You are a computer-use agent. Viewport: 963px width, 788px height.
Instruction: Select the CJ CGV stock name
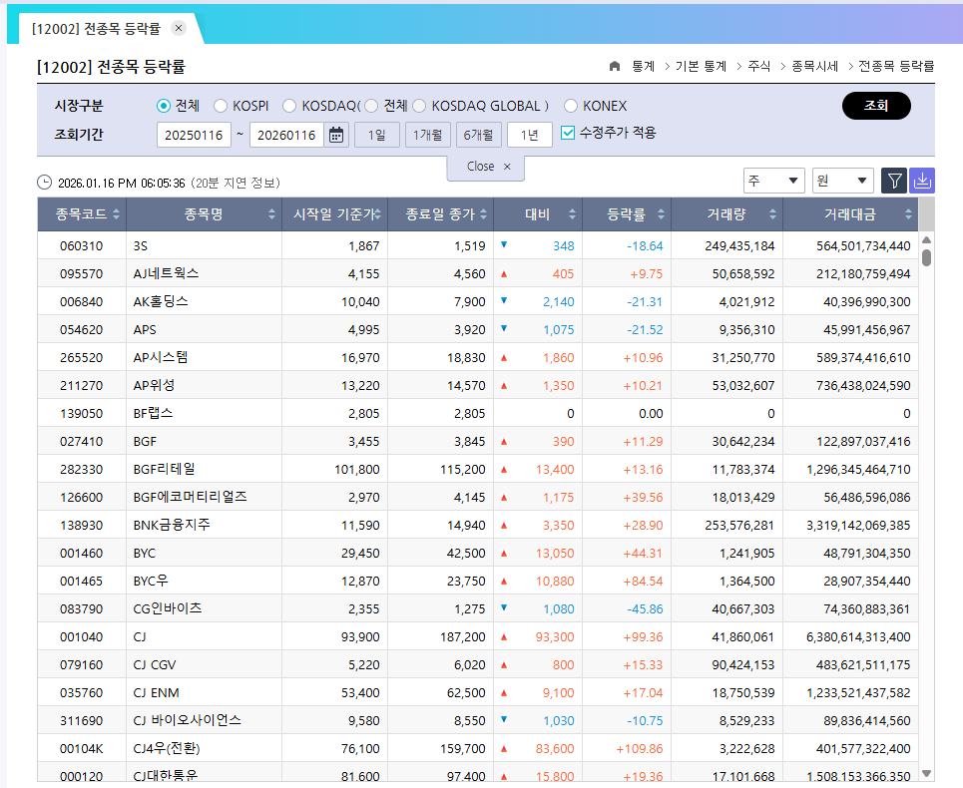(155, 664)
